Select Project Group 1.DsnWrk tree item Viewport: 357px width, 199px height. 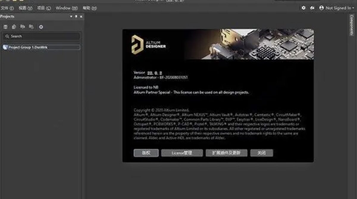point(41,47)
